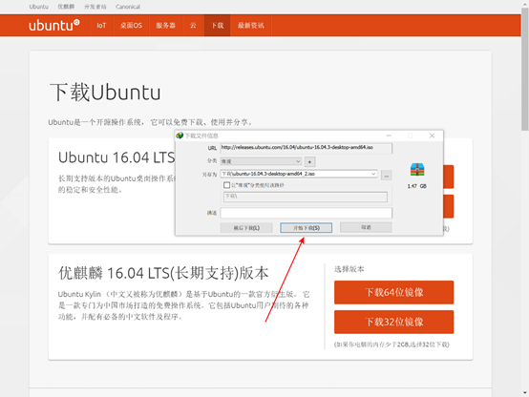Click the disabled 下载\ category path field
Viewport: 529px width, 397px height.
[306, 197]
